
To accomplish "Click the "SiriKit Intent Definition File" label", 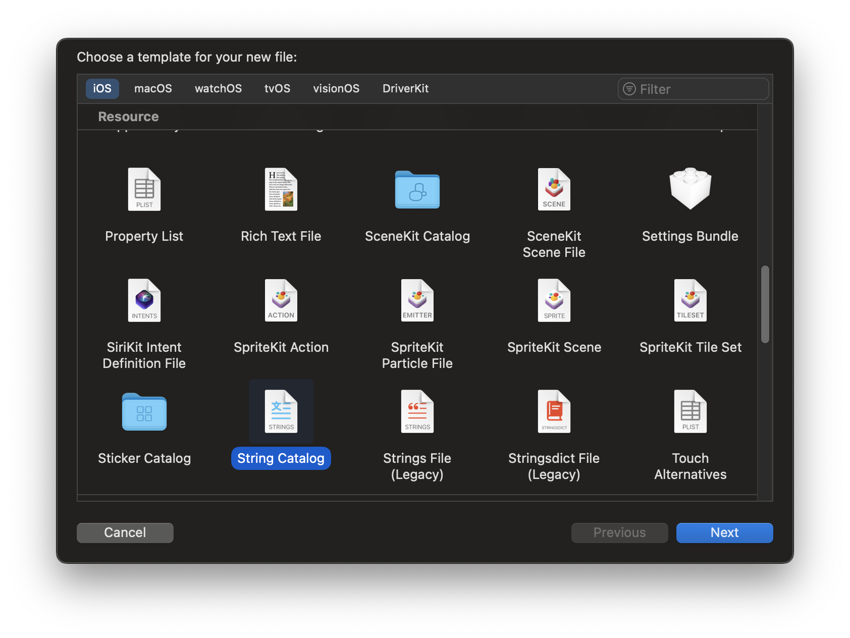I will pos(144,355).
